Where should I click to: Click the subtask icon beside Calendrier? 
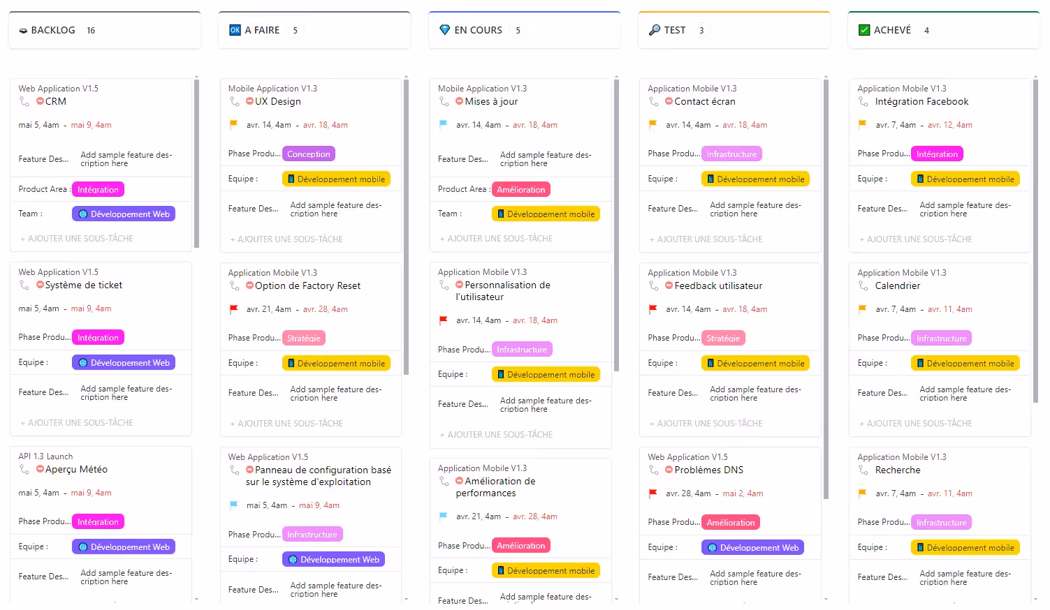point(863,286)
